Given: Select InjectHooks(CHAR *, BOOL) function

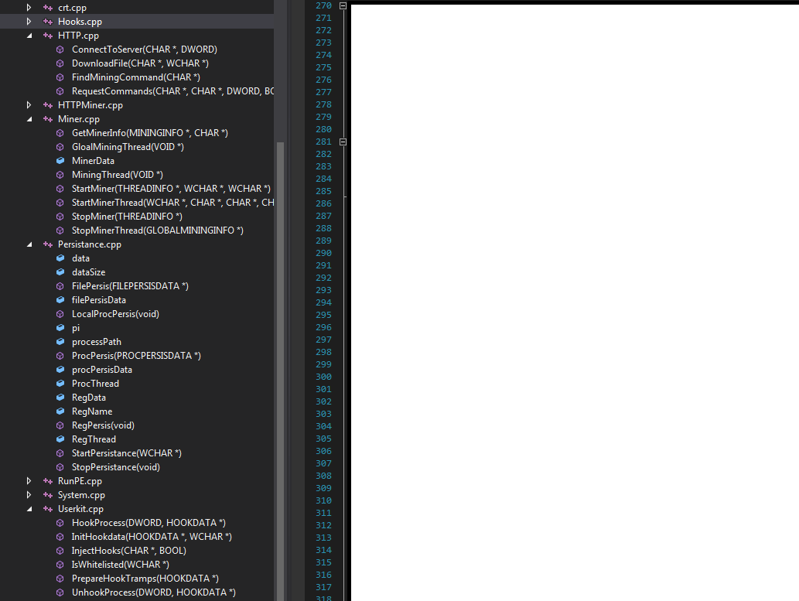Looking at the screenshot, I should (x=129, y=551).
